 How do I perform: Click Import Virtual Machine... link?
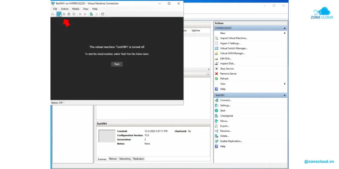pos(234,38)
